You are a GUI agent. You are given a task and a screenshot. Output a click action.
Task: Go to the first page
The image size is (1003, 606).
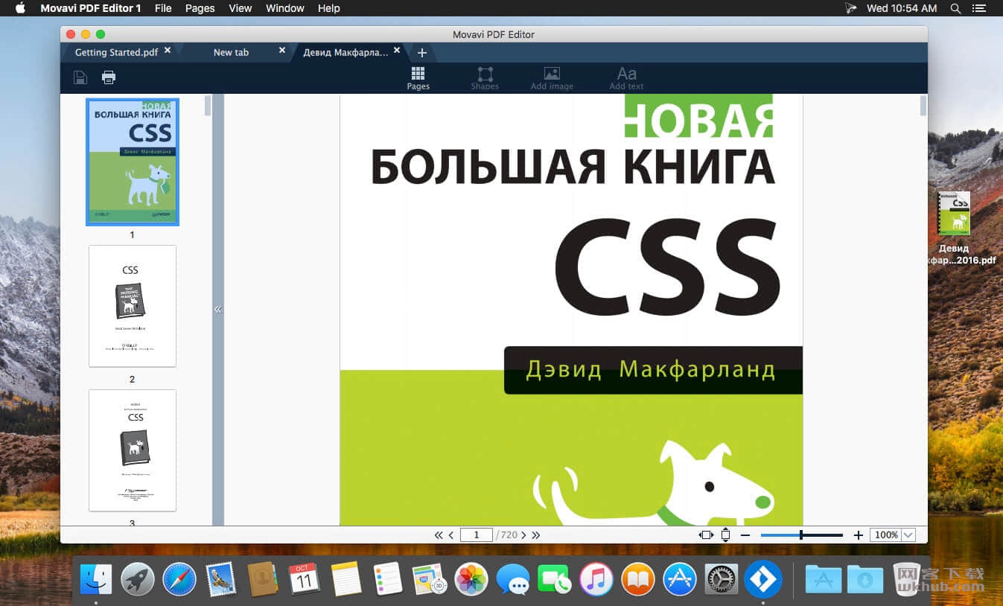coord(439,535)
